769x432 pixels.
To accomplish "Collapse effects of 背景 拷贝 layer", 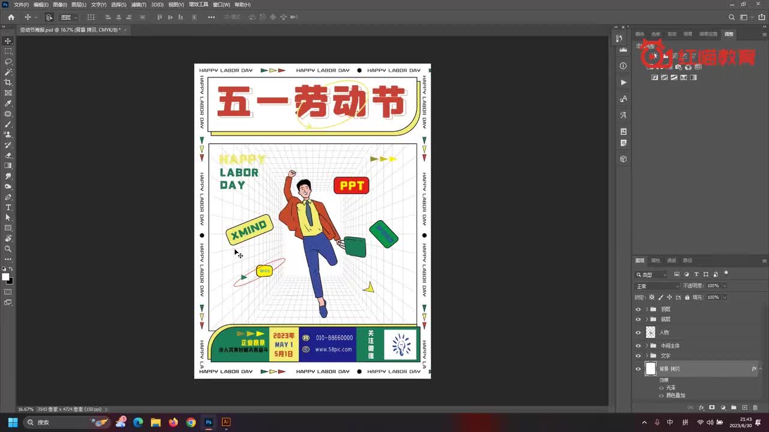I will [761, 369].
